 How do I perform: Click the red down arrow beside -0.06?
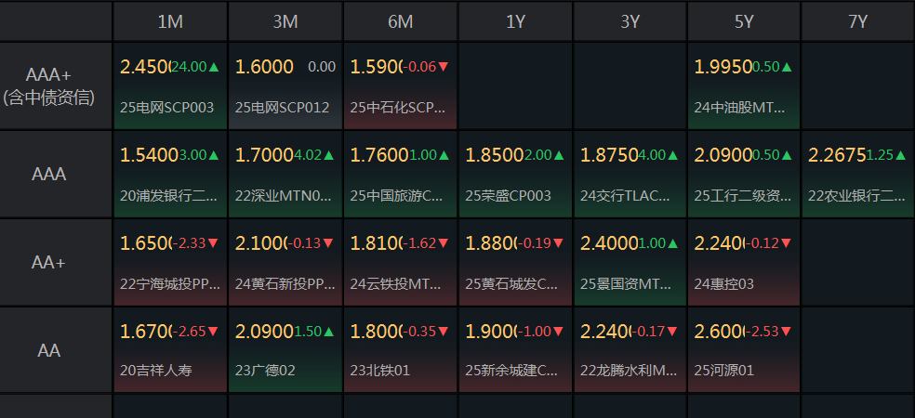(x=444, y=67)
